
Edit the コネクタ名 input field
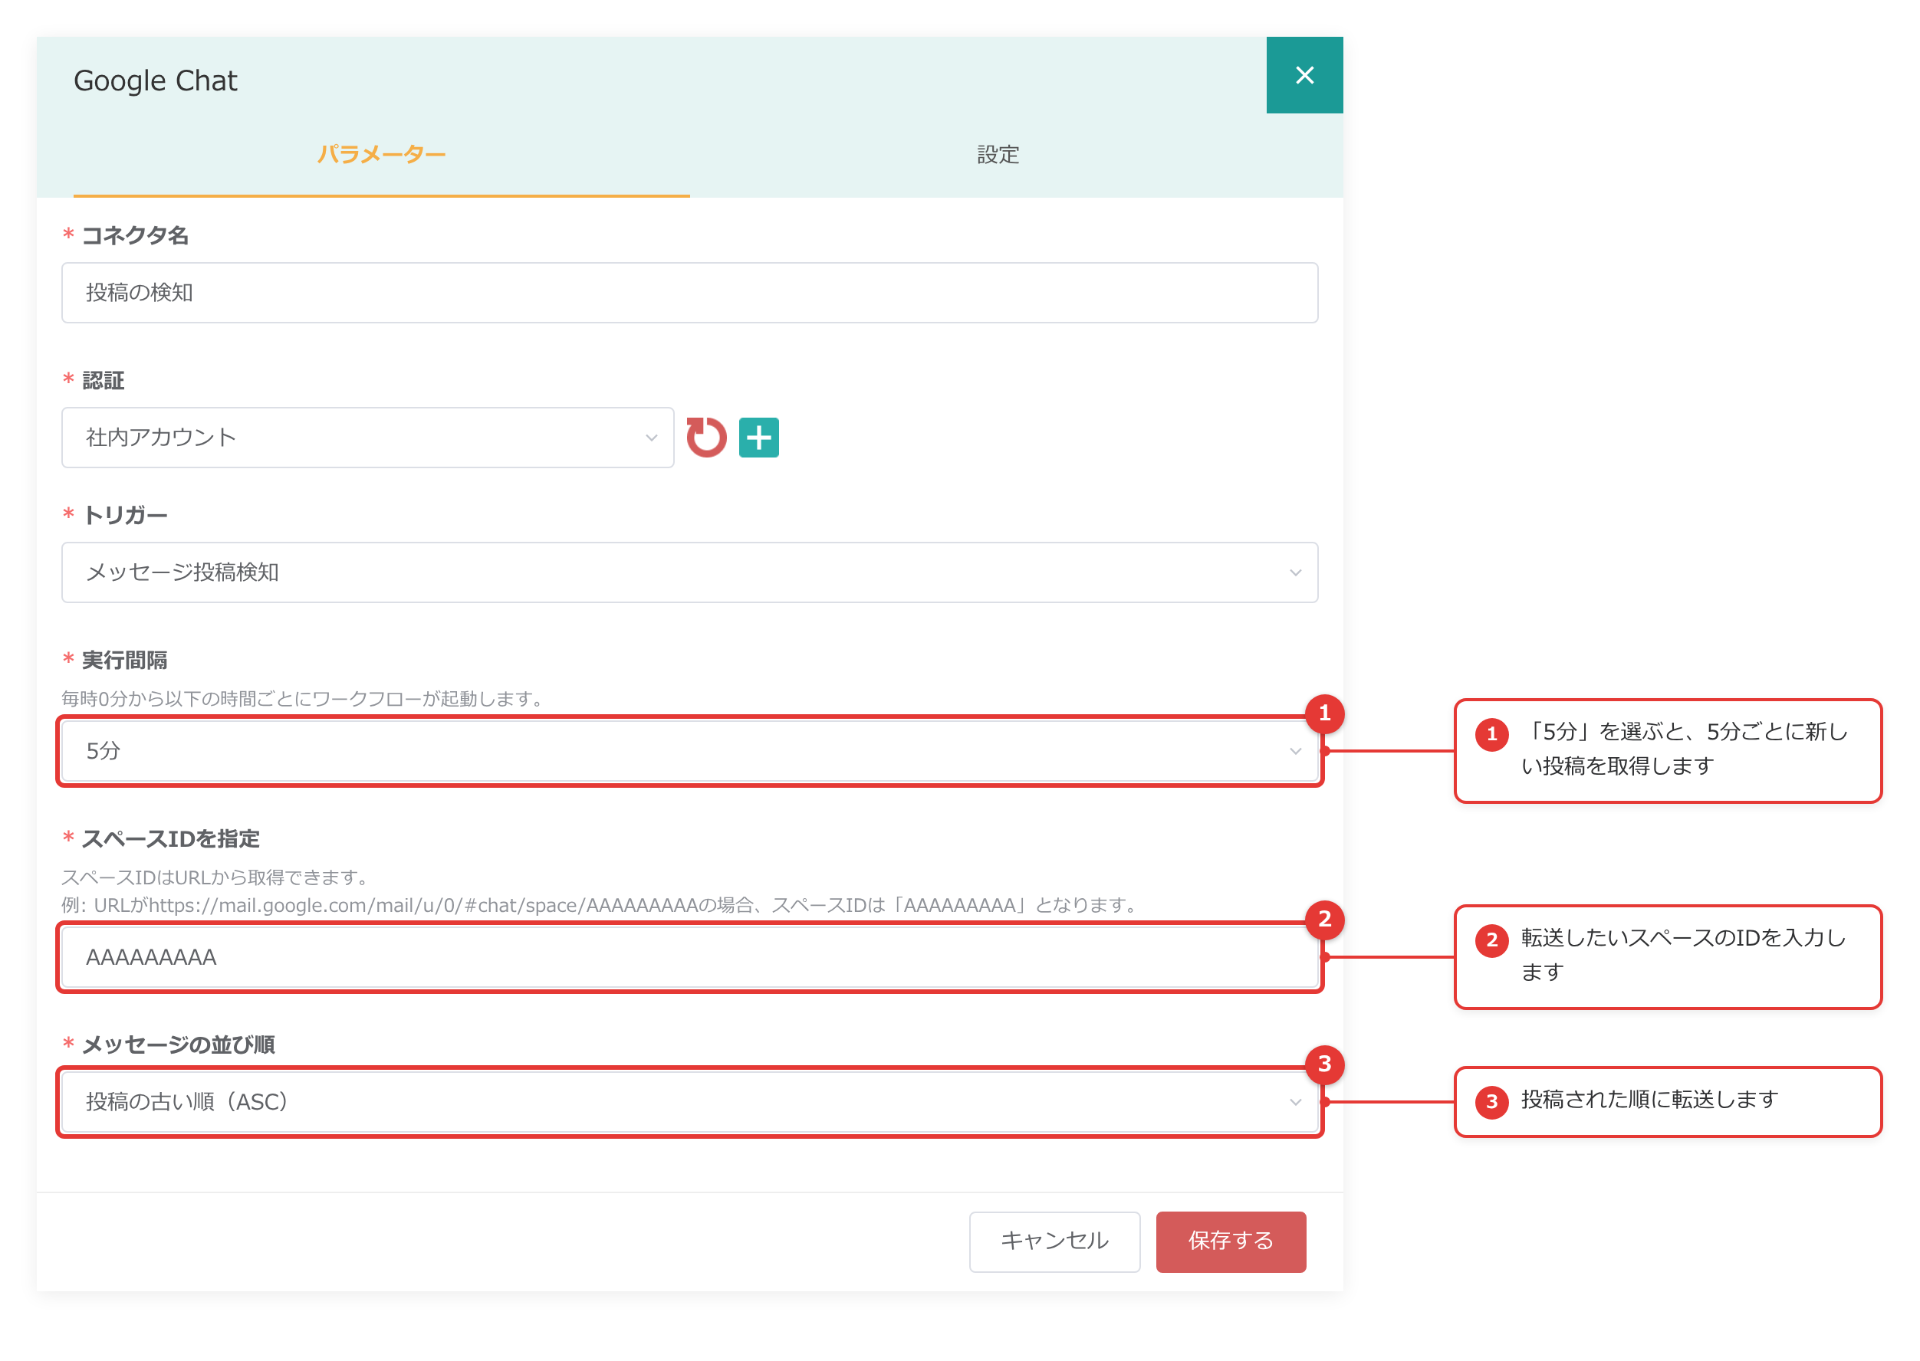689,293
